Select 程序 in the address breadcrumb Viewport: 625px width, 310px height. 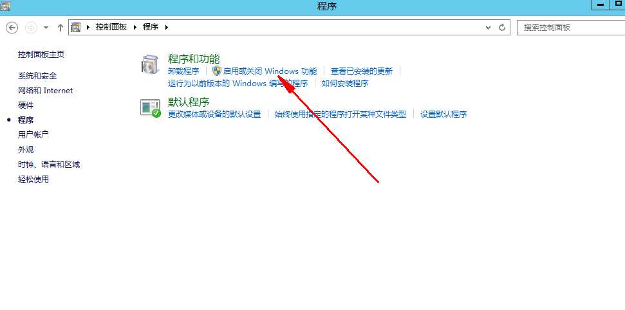coord(151,27)
